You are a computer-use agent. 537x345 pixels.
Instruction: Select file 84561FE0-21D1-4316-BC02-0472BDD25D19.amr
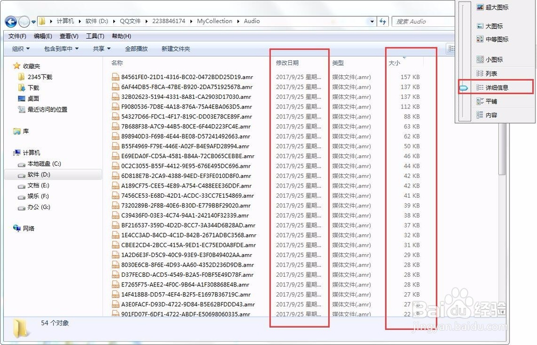pos(187,77)
